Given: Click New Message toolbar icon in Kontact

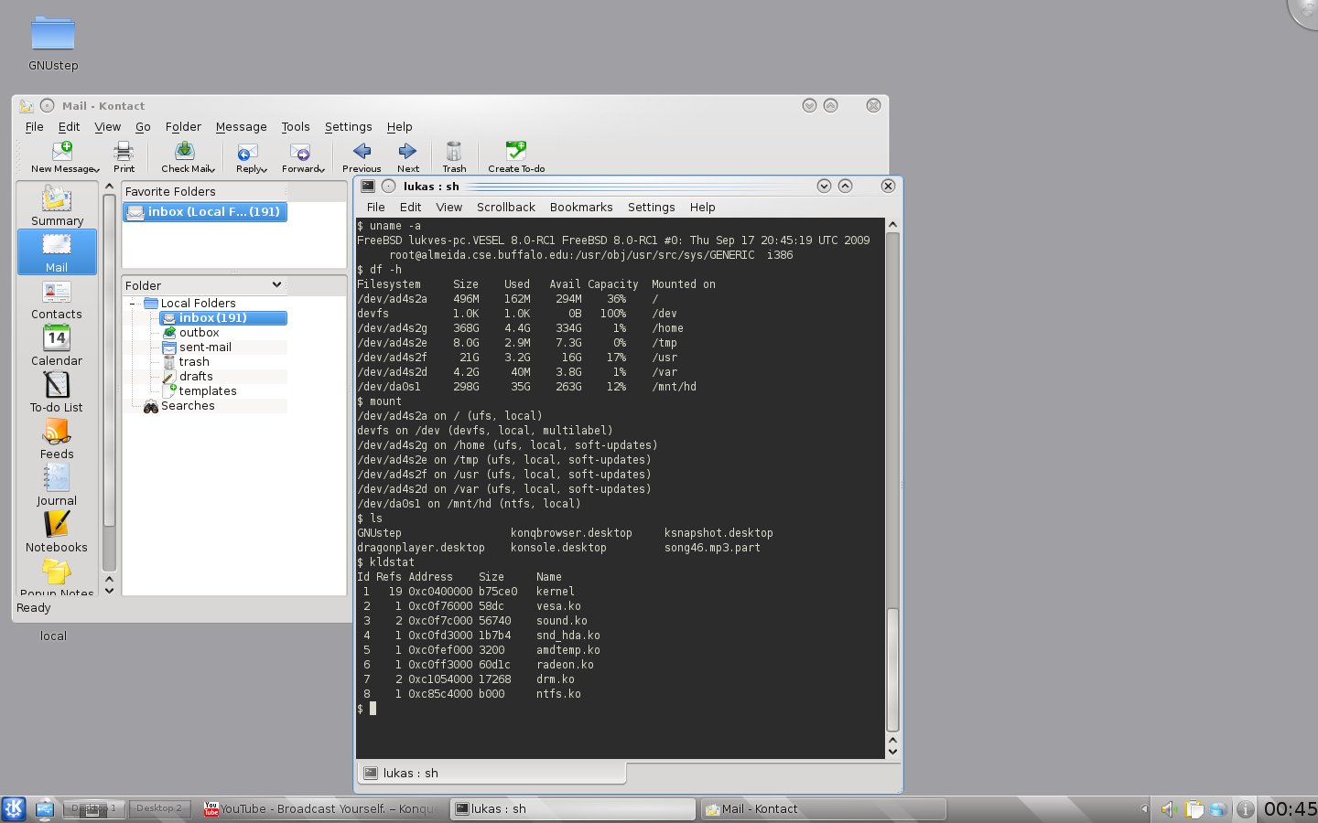Looking at the screenshot, I should (61, 151).
